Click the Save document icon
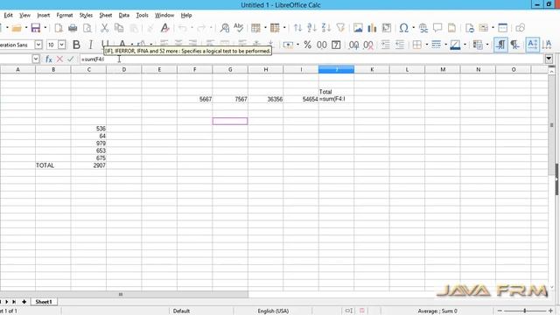This screenshot has height=315, width=560. point(36,28)
